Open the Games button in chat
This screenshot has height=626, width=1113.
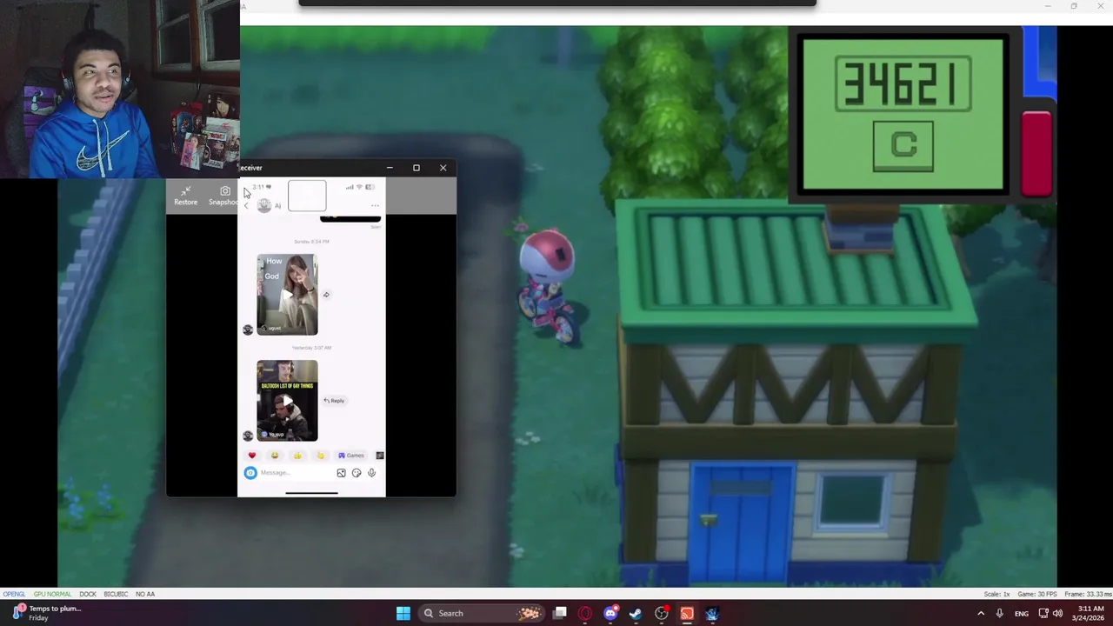[351, 456]
